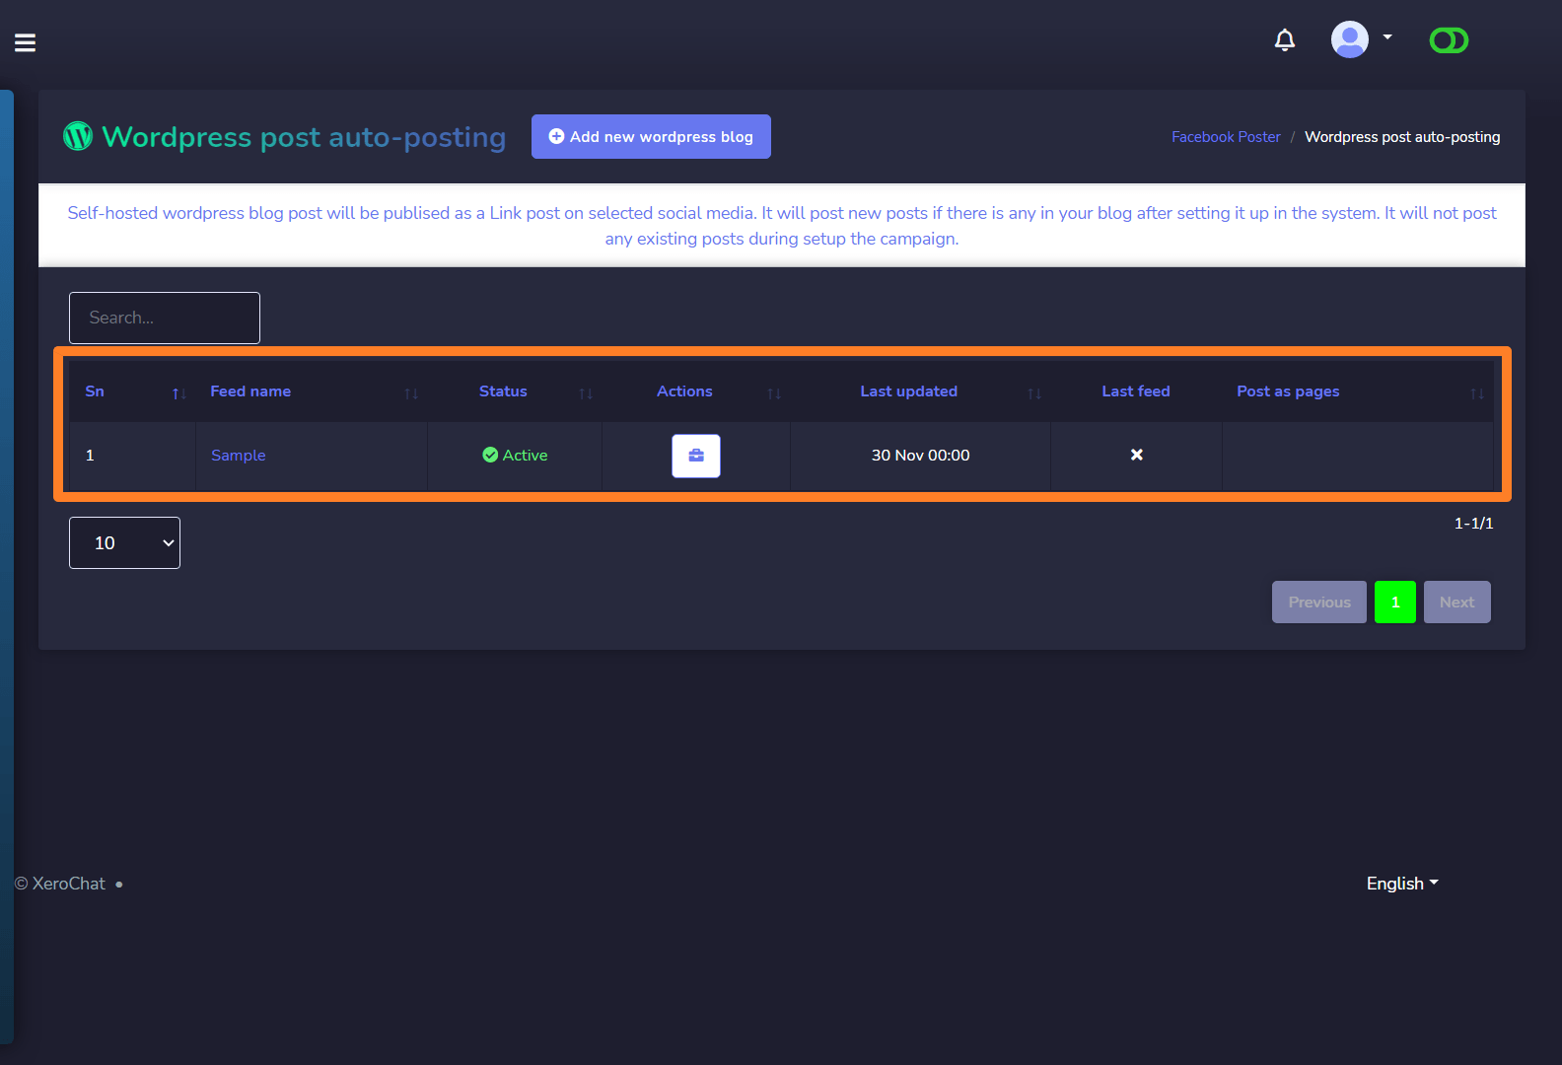Click the Previous pagination button
Viewport: 1562px width, 1065px height.
tap(1319, 602)
